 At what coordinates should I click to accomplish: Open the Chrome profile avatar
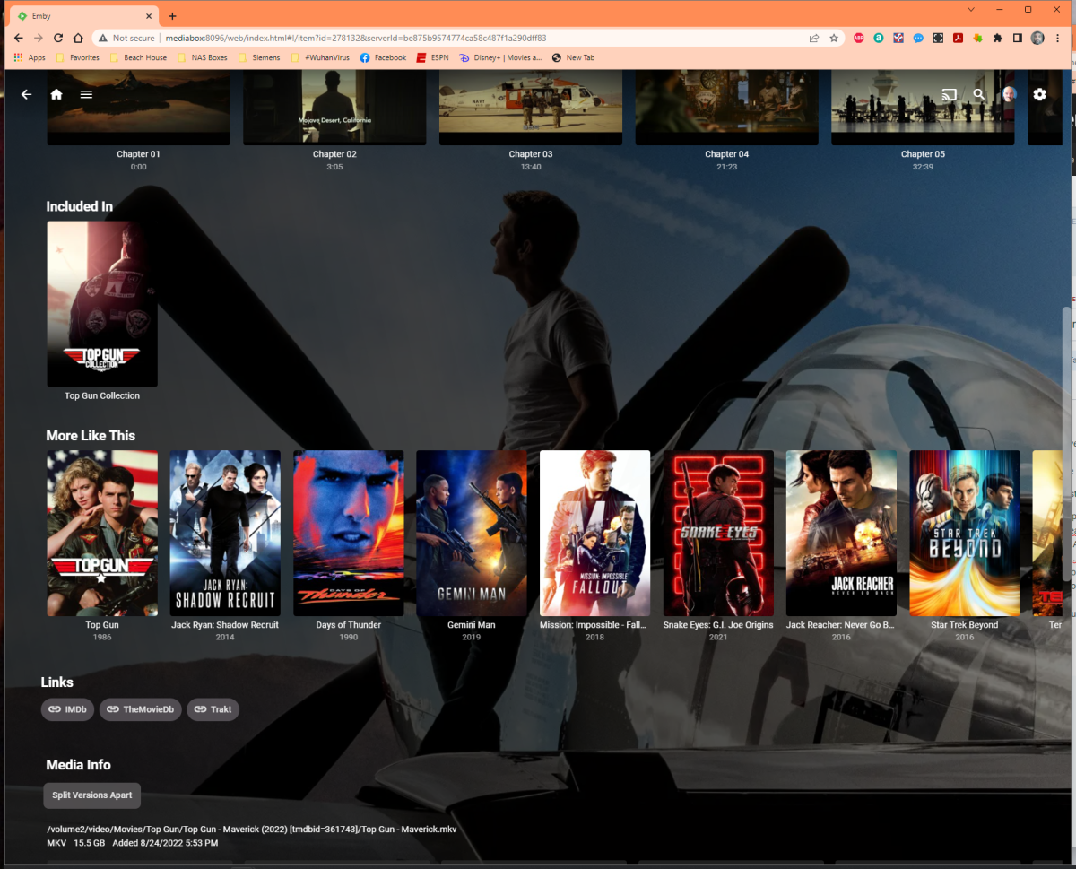coord(1037,39)
